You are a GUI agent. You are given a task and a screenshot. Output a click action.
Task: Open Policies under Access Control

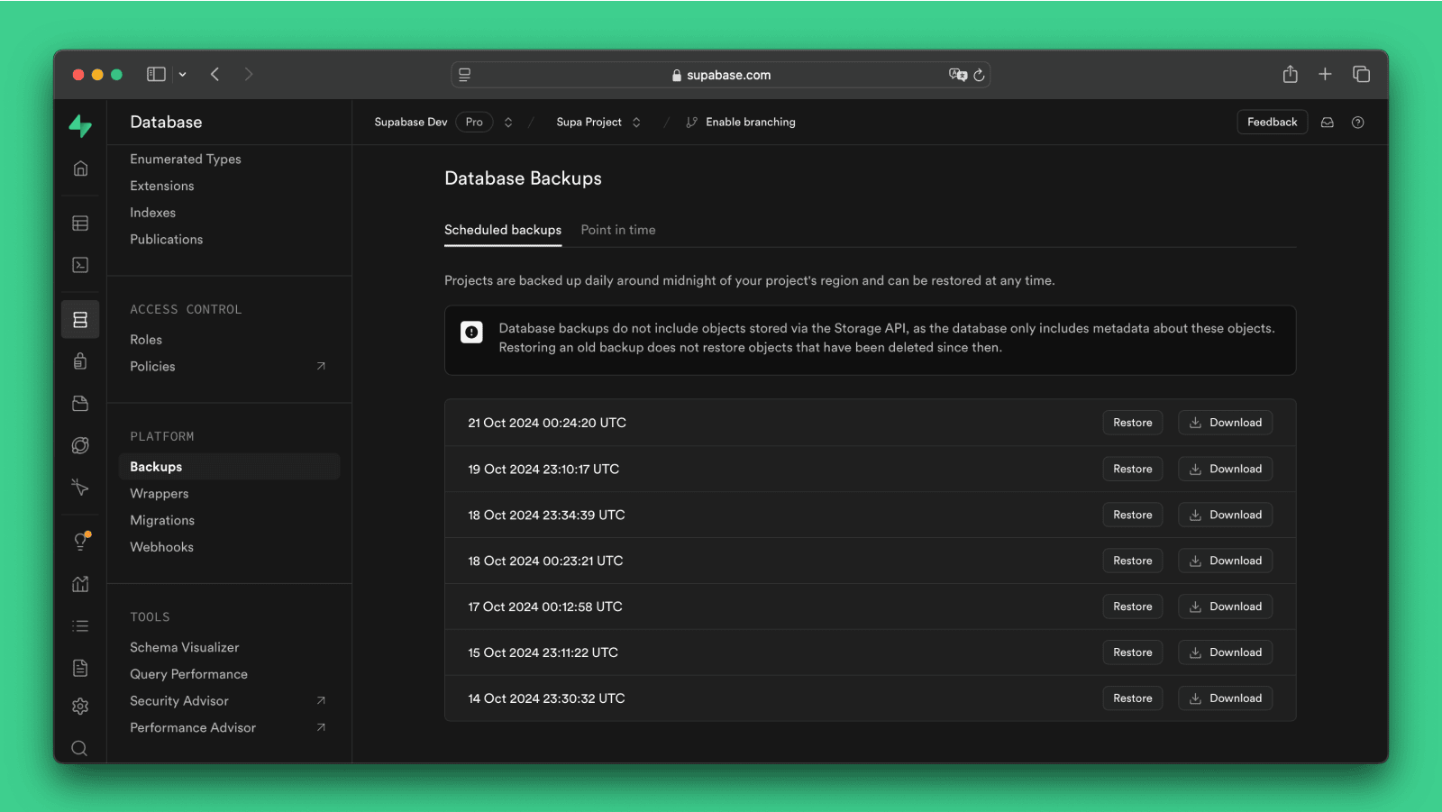[153, 366]
